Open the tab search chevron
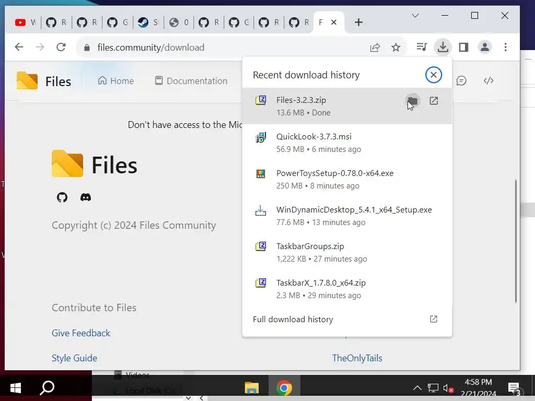Viewport: 535px width, 401px height. coord(415,16)
